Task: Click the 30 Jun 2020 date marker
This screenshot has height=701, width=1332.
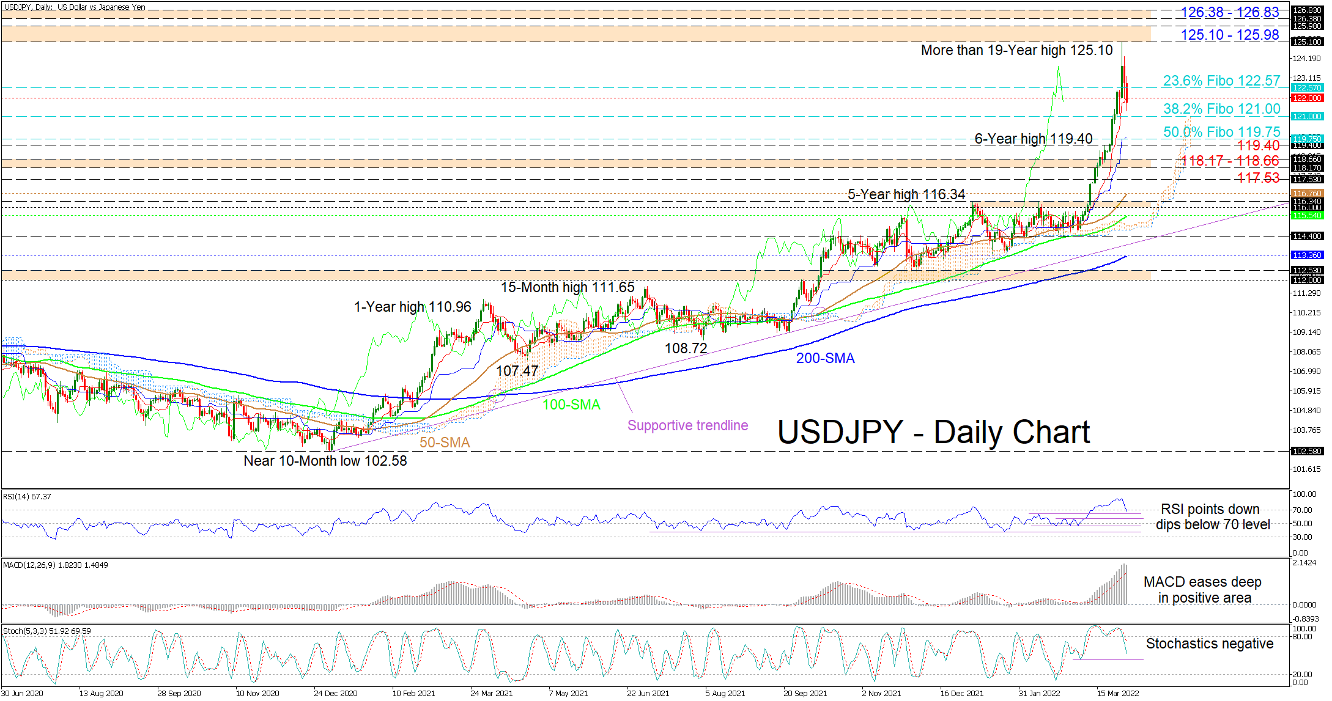Action: click(23, 693)
